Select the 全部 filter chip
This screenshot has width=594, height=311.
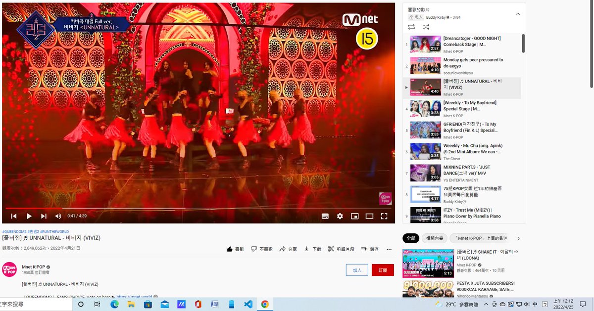[411, 238]
